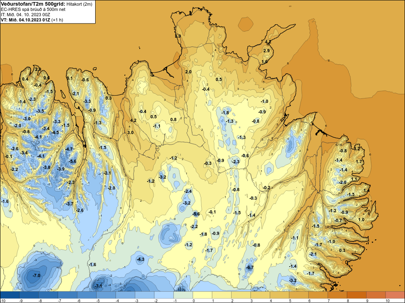The width and height of the screenshot is (405, 303).
Task: Click the -4.3 temperature value
Action: (141, 259)
